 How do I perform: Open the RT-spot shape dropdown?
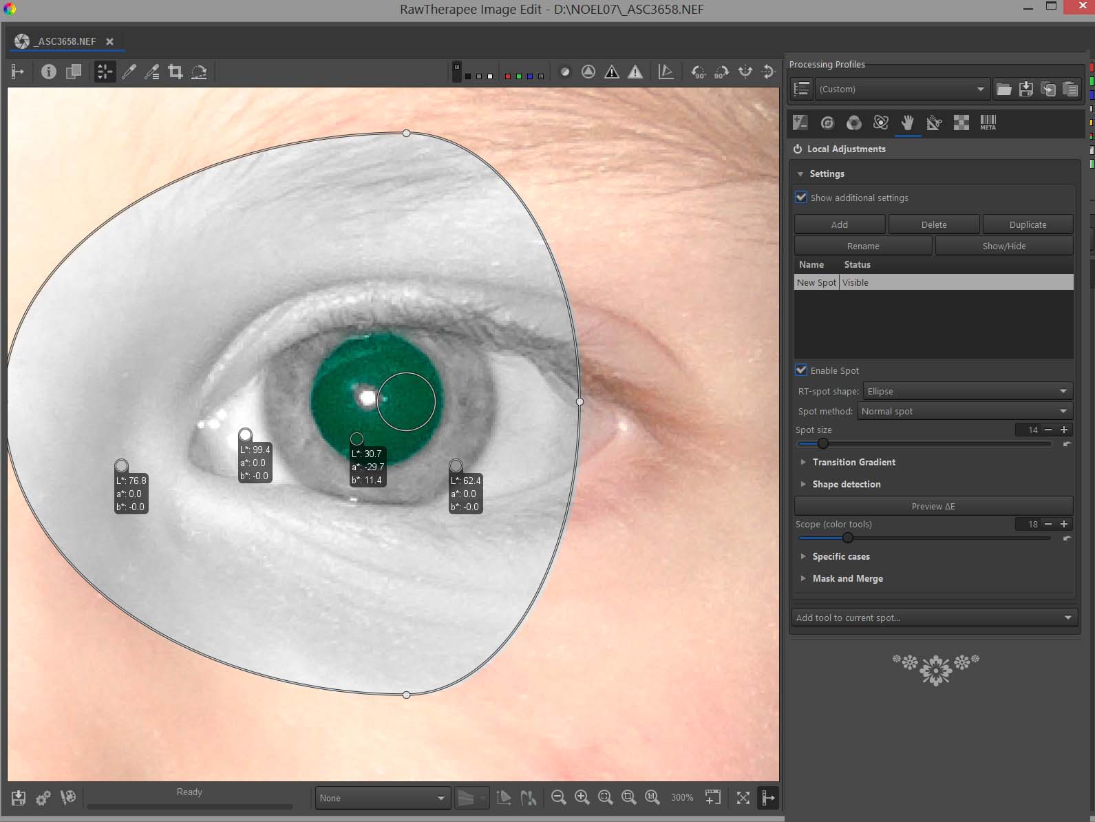[x=968, y=391]
